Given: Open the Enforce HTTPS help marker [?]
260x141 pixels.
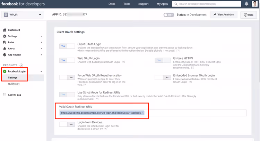Looking at the screenshot, I should tap(192, 68).
